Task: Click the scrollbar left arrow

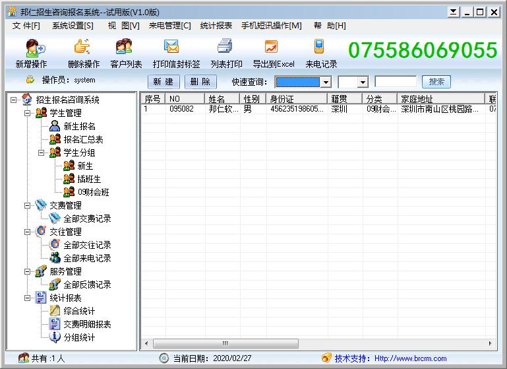Action: coord(146,343)
